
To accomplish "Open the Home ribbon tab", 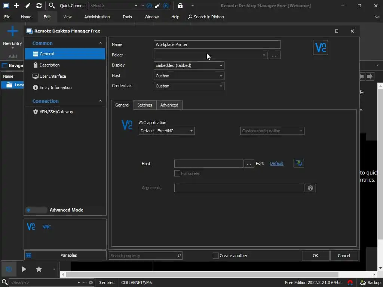I will [x=26, y=17].
